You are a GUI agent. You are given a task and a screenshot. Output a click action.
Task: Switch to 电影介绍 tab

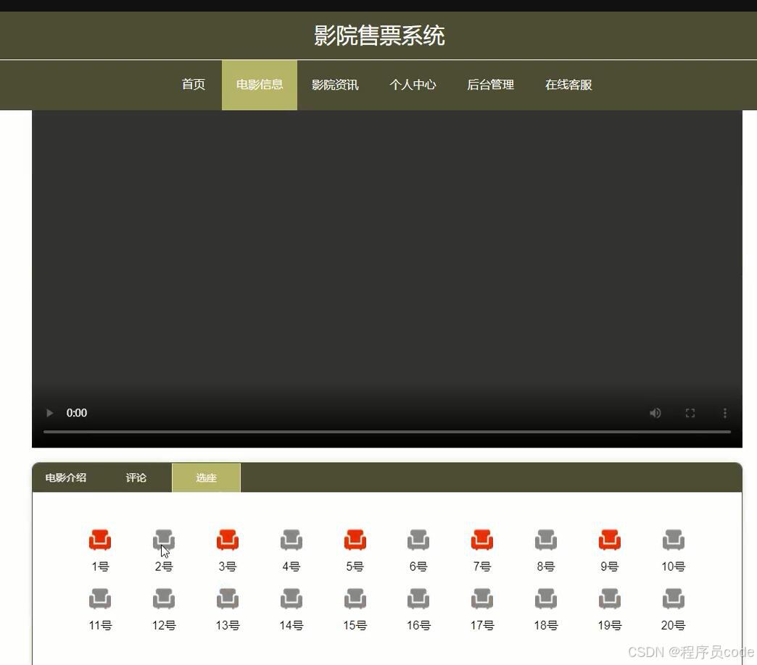point(66,477)
